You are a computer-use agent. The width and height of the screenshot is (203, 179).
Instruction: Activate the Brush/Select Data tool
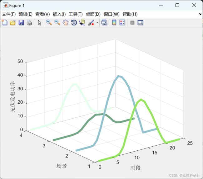pyautogui.click(x=91, y=23)
